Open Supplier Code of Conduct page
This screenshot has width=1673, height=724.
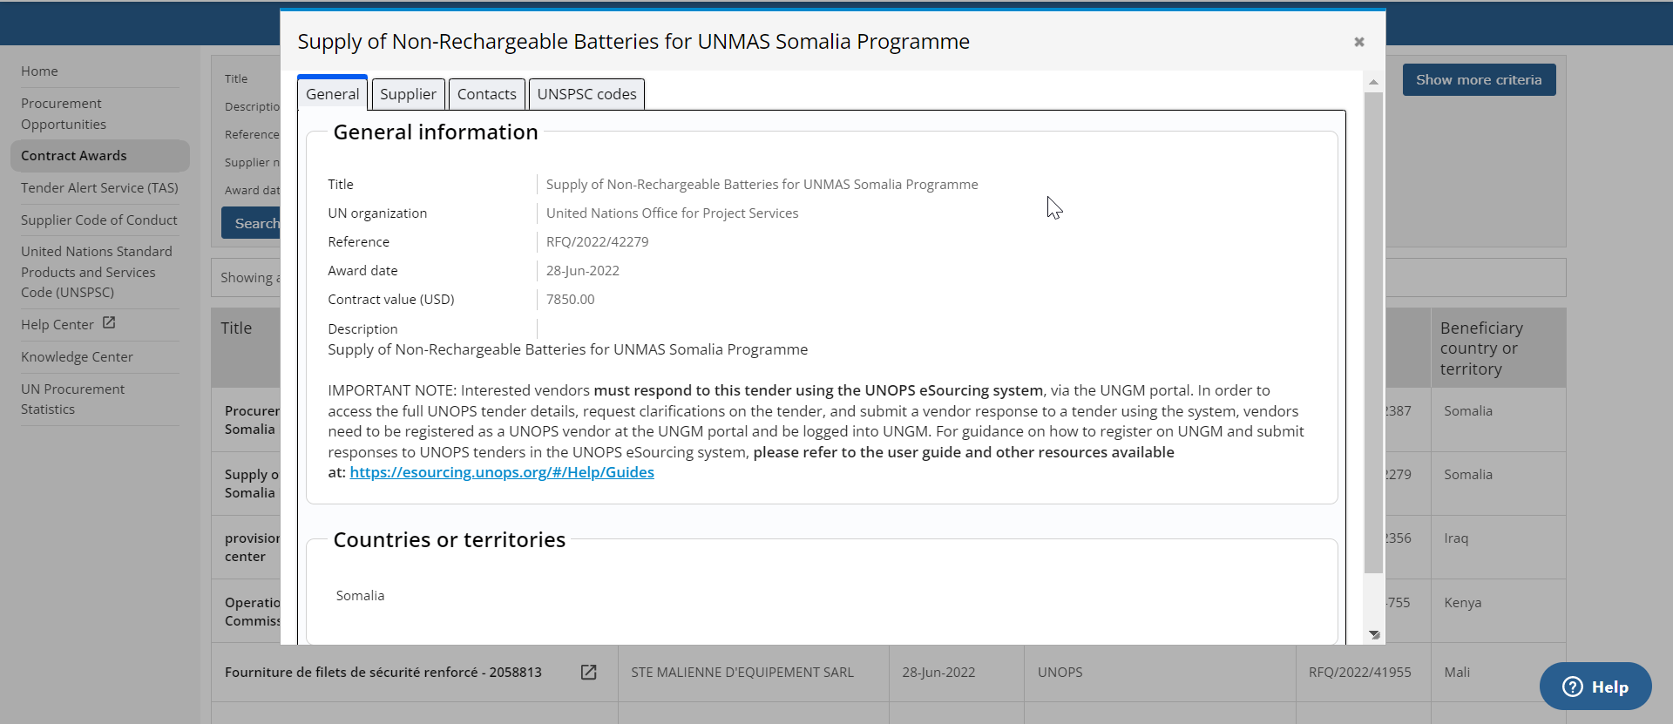click(x=98, y=220)
